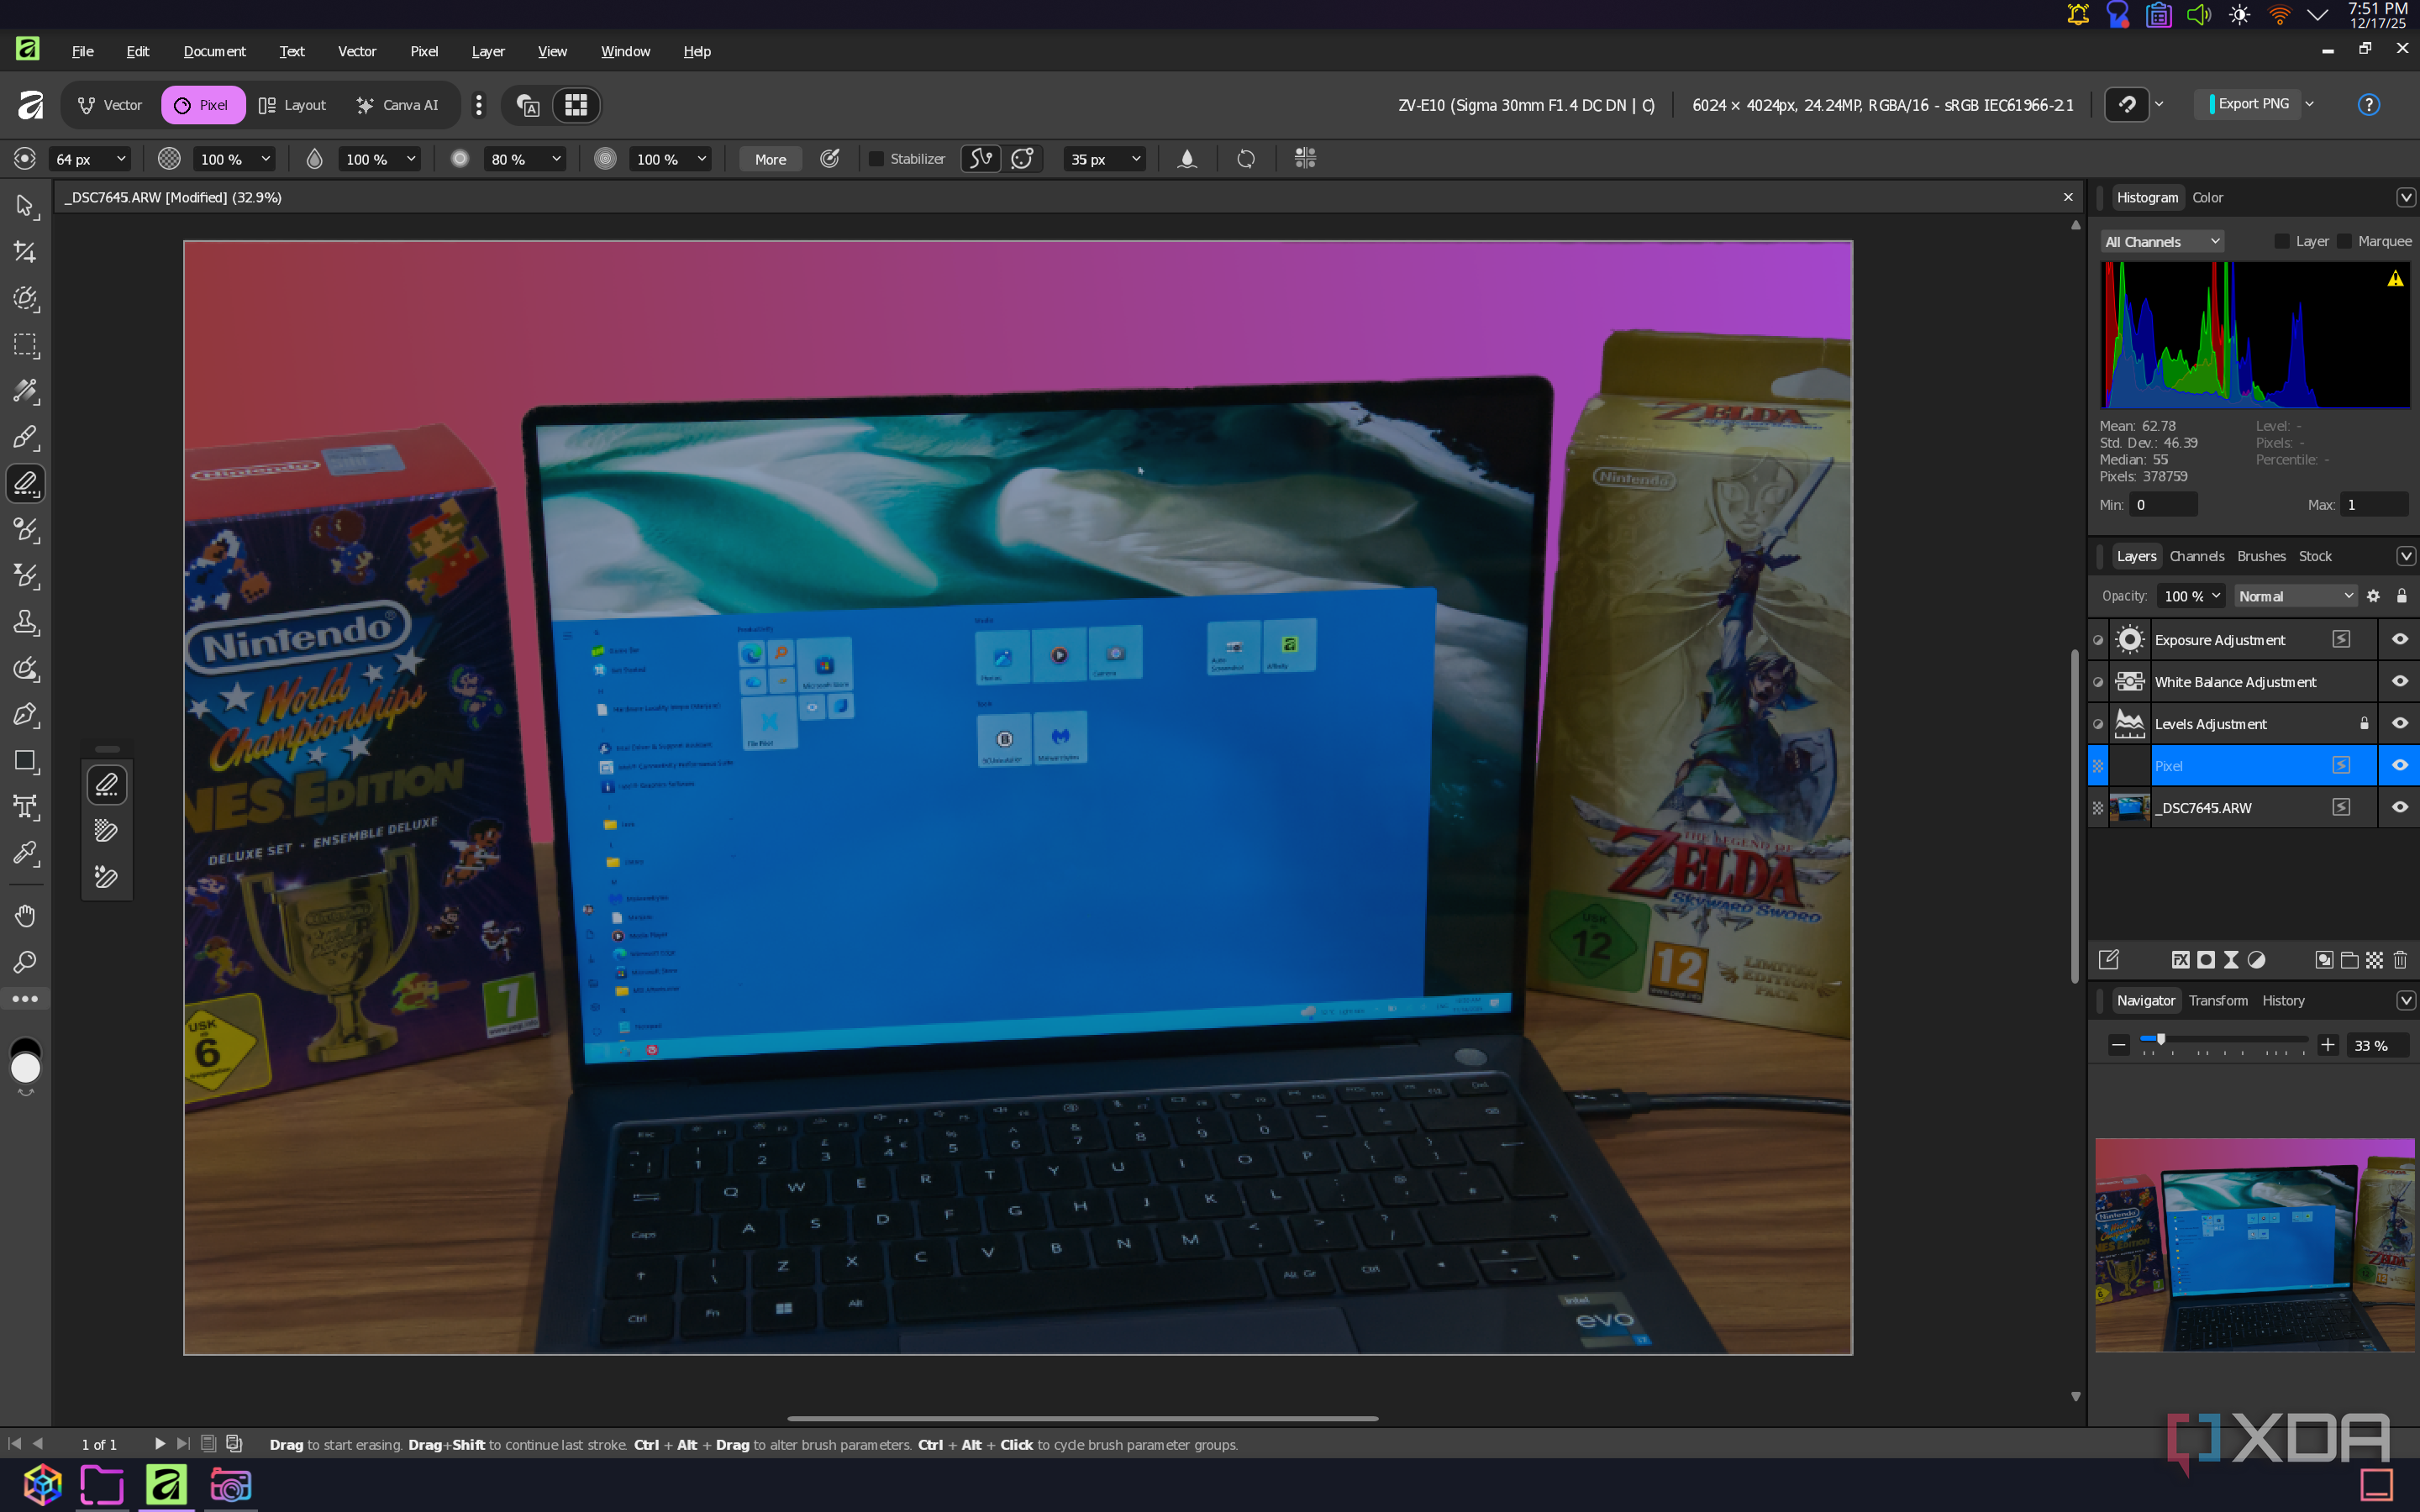2420x1512 pixels.
Task: Open the layer Opacity 100 % dropdown
Action: (x=2191, y=596)
